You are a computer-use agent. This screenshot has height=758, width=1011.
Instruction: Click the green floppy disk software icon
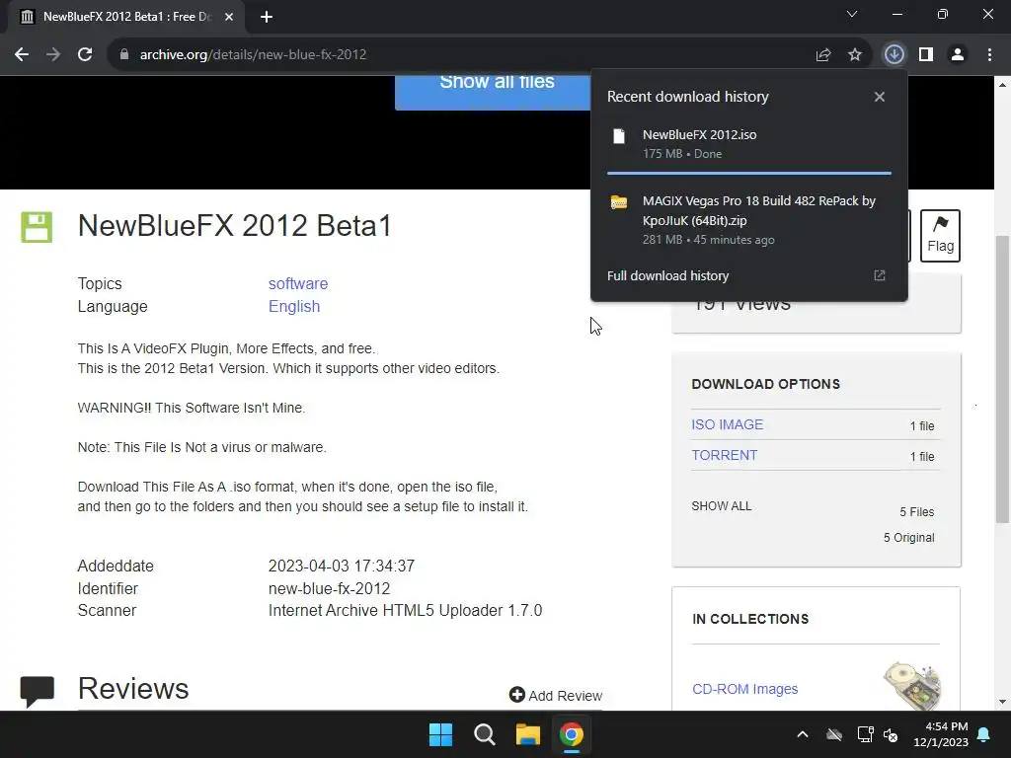point(37,227)
